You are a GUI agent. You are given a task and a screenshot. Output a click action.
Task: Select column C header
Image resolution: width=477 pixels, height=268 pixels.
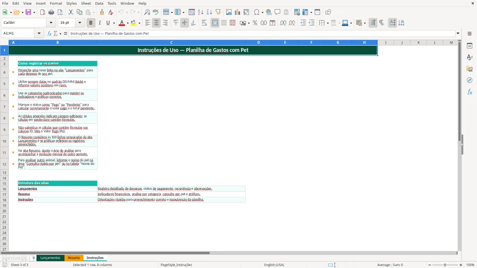[x=171, y=42]
